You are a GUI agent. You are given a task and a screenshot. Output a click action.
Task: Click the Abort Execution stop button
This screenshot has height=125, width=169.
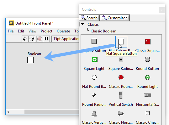coord(40,39)
